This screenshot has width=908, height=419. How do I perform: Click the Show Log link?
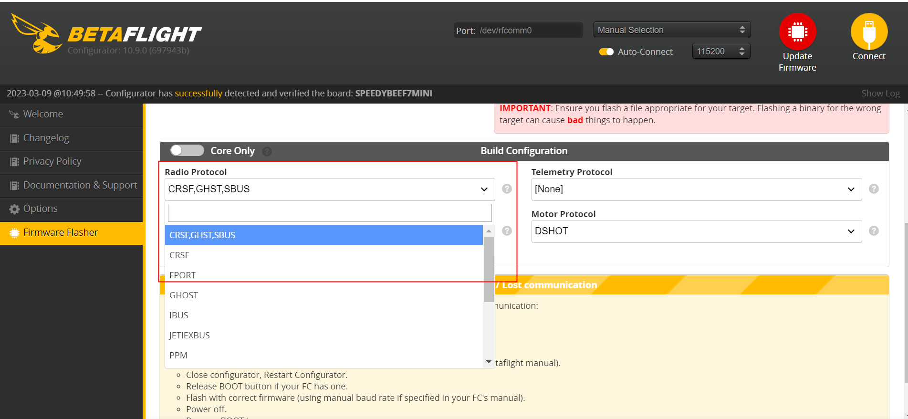click(x=880, y=94)
